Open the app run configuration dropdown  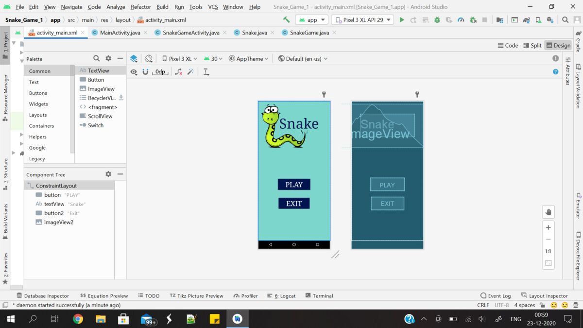(x=311, y=20)
